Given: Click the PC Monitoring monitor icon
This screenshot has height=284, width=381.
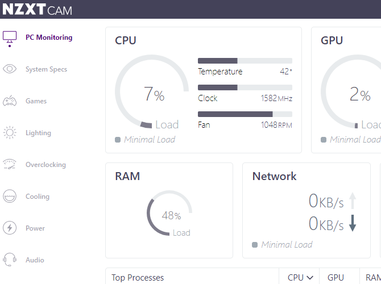Looking at the screenshot, I should pyautogui.click(x=10, y=38).
